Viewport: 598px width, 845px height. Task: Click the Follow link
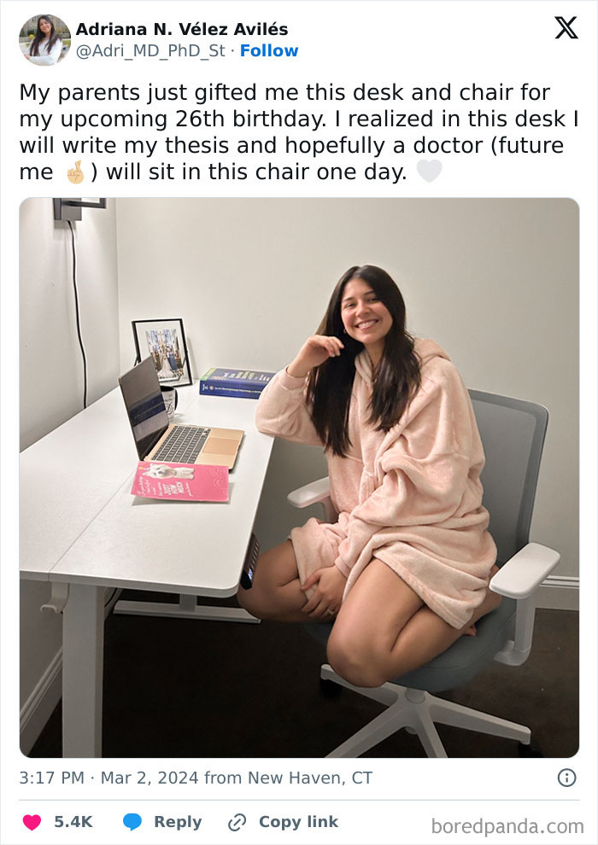[x=269, y=50]
